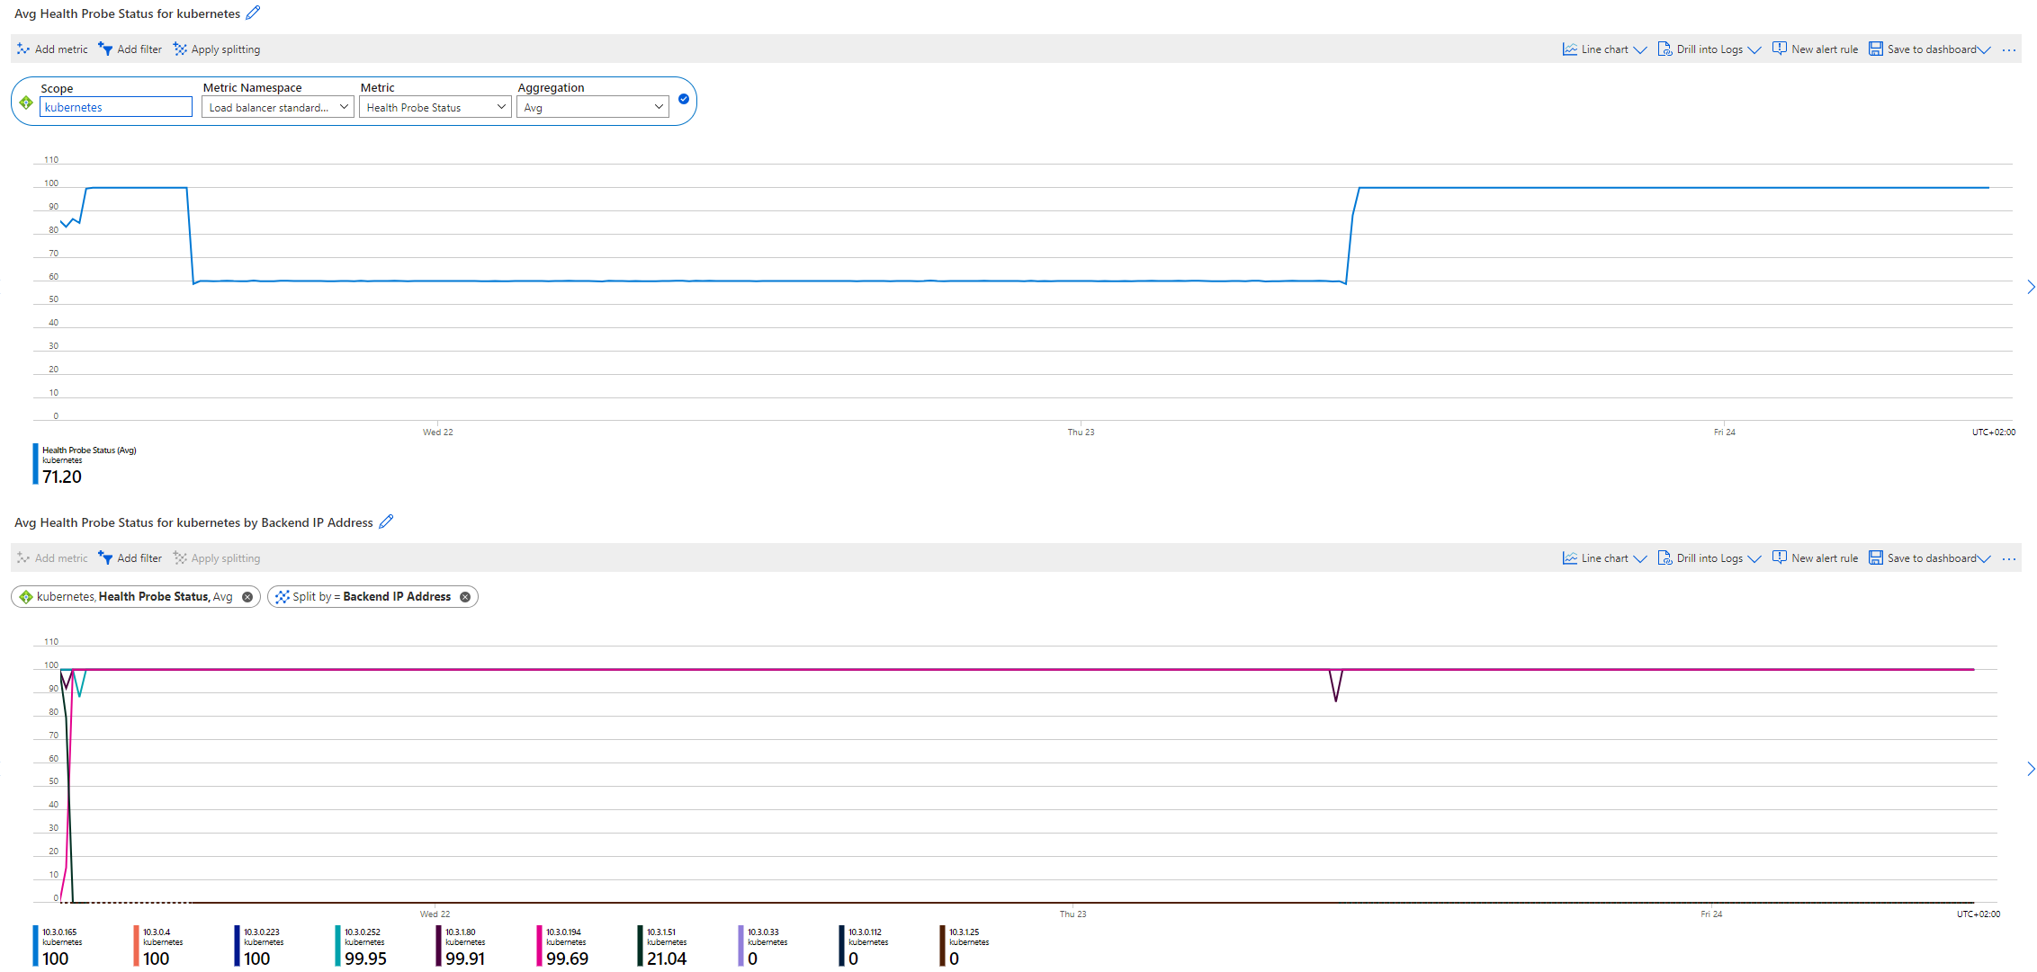Viewport: 2037px width, 972px height.
Task: Click the Drill into Logs icon
Action: (1666, 49)
